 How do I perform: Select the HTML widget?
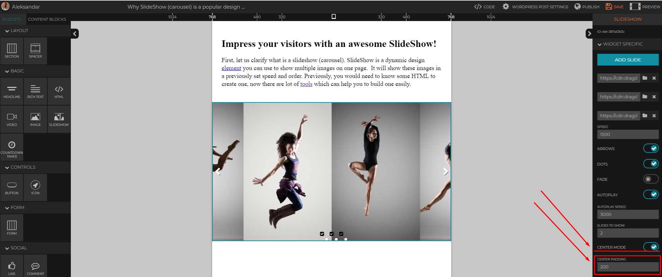point(59,91)
